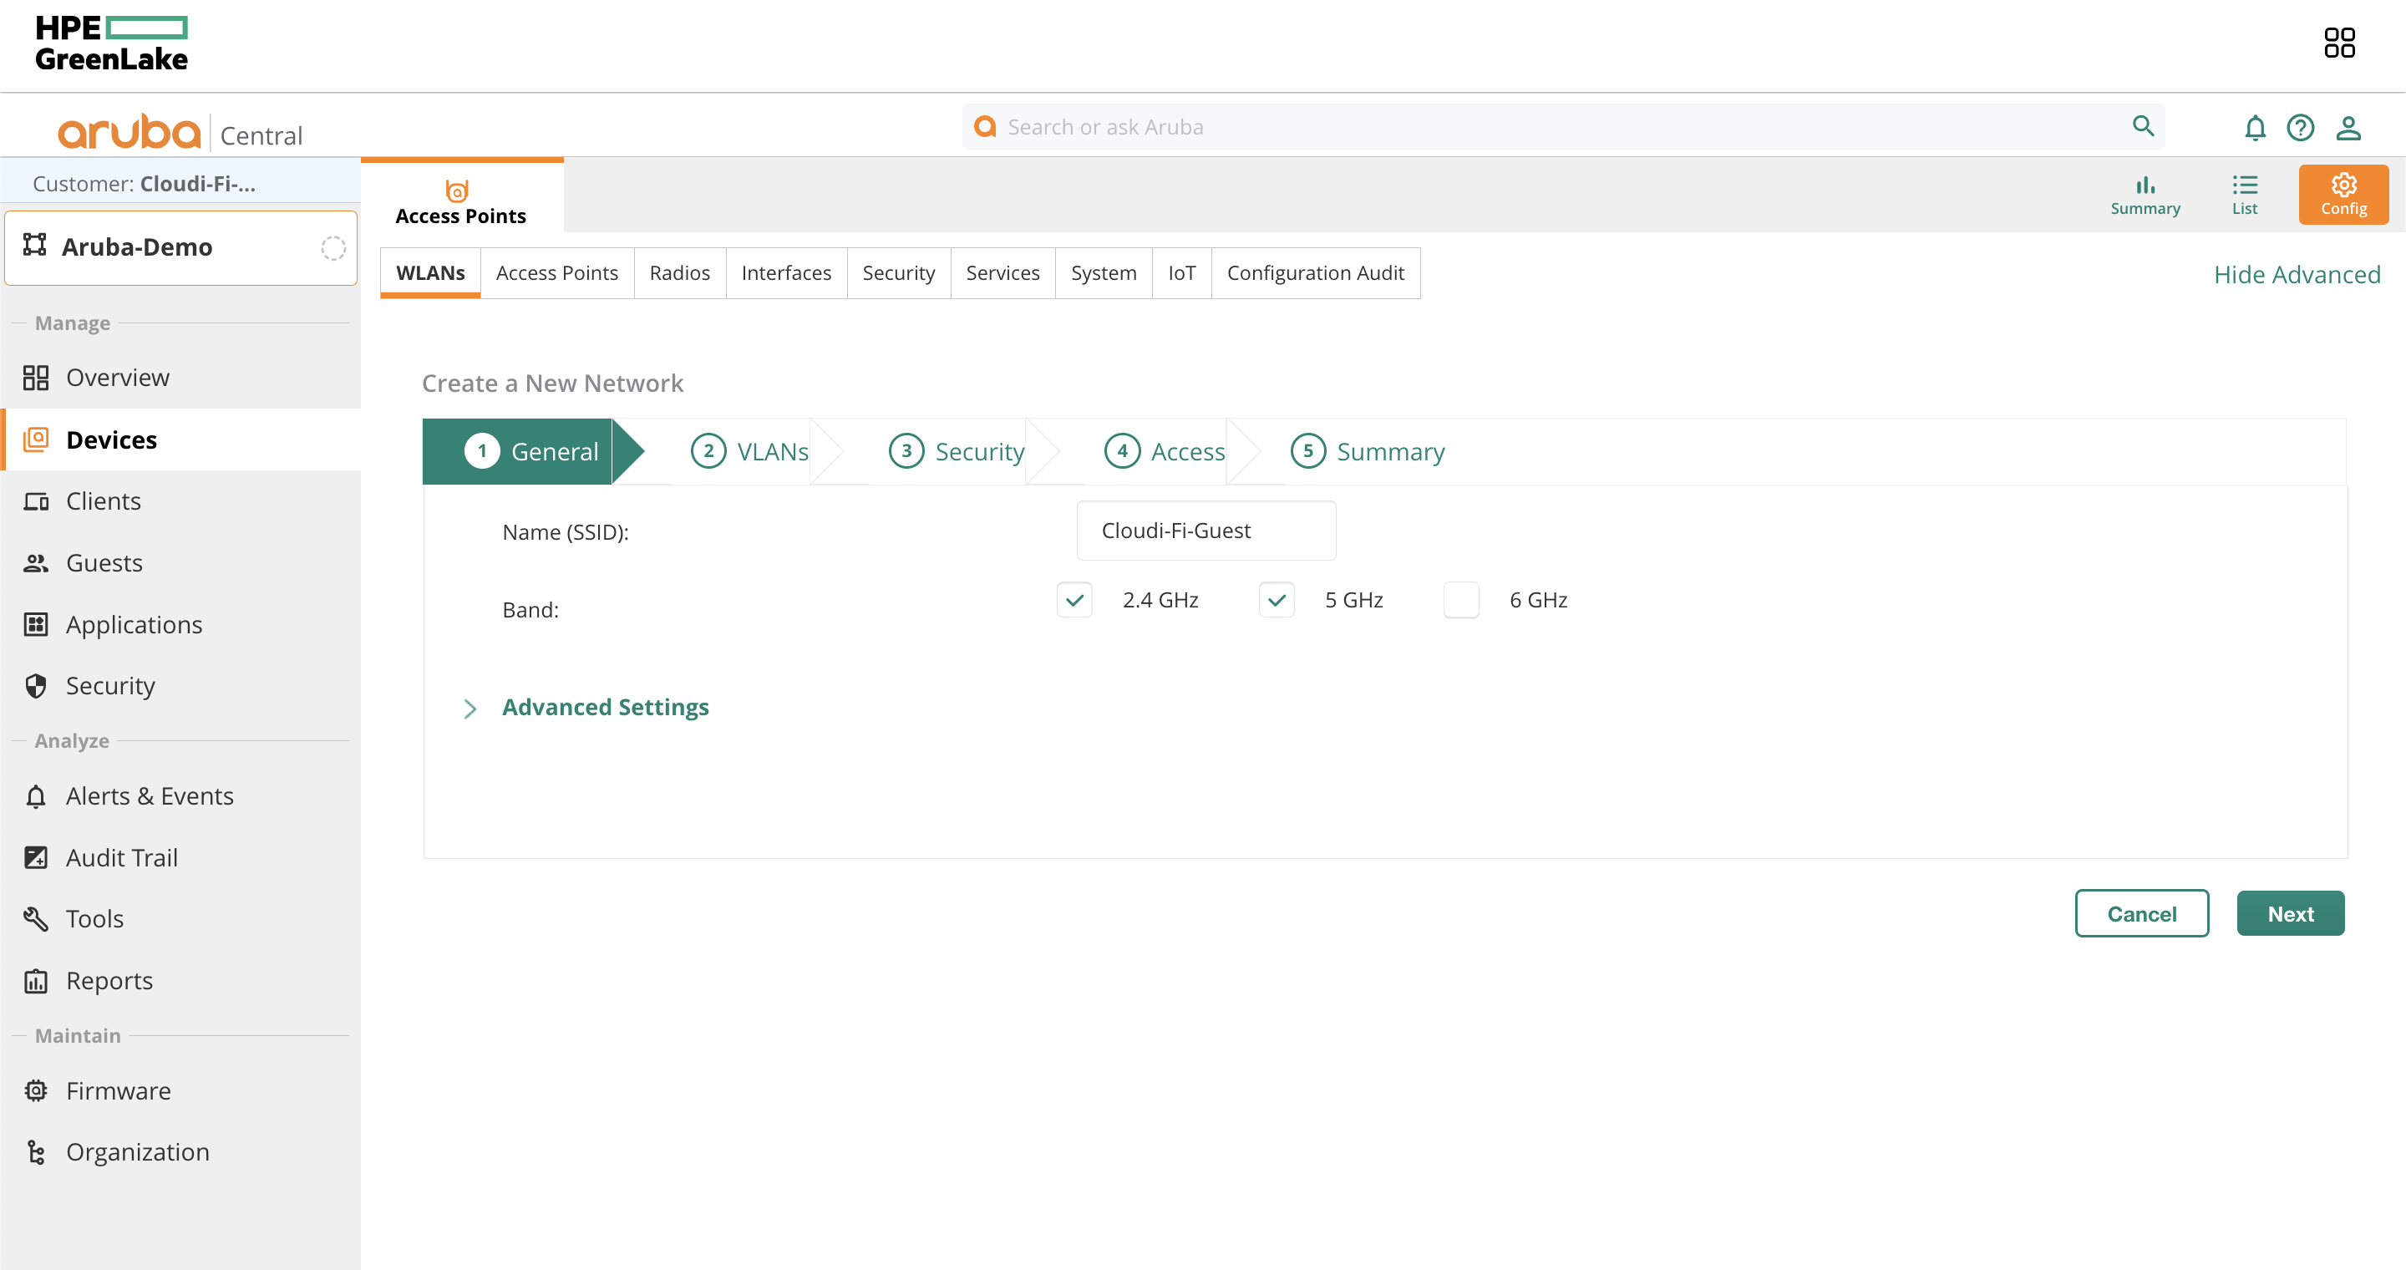Screen dimensions: 2406x1270
Task: Open the Firmware maintenance page
Action: tap(118, 1090)
